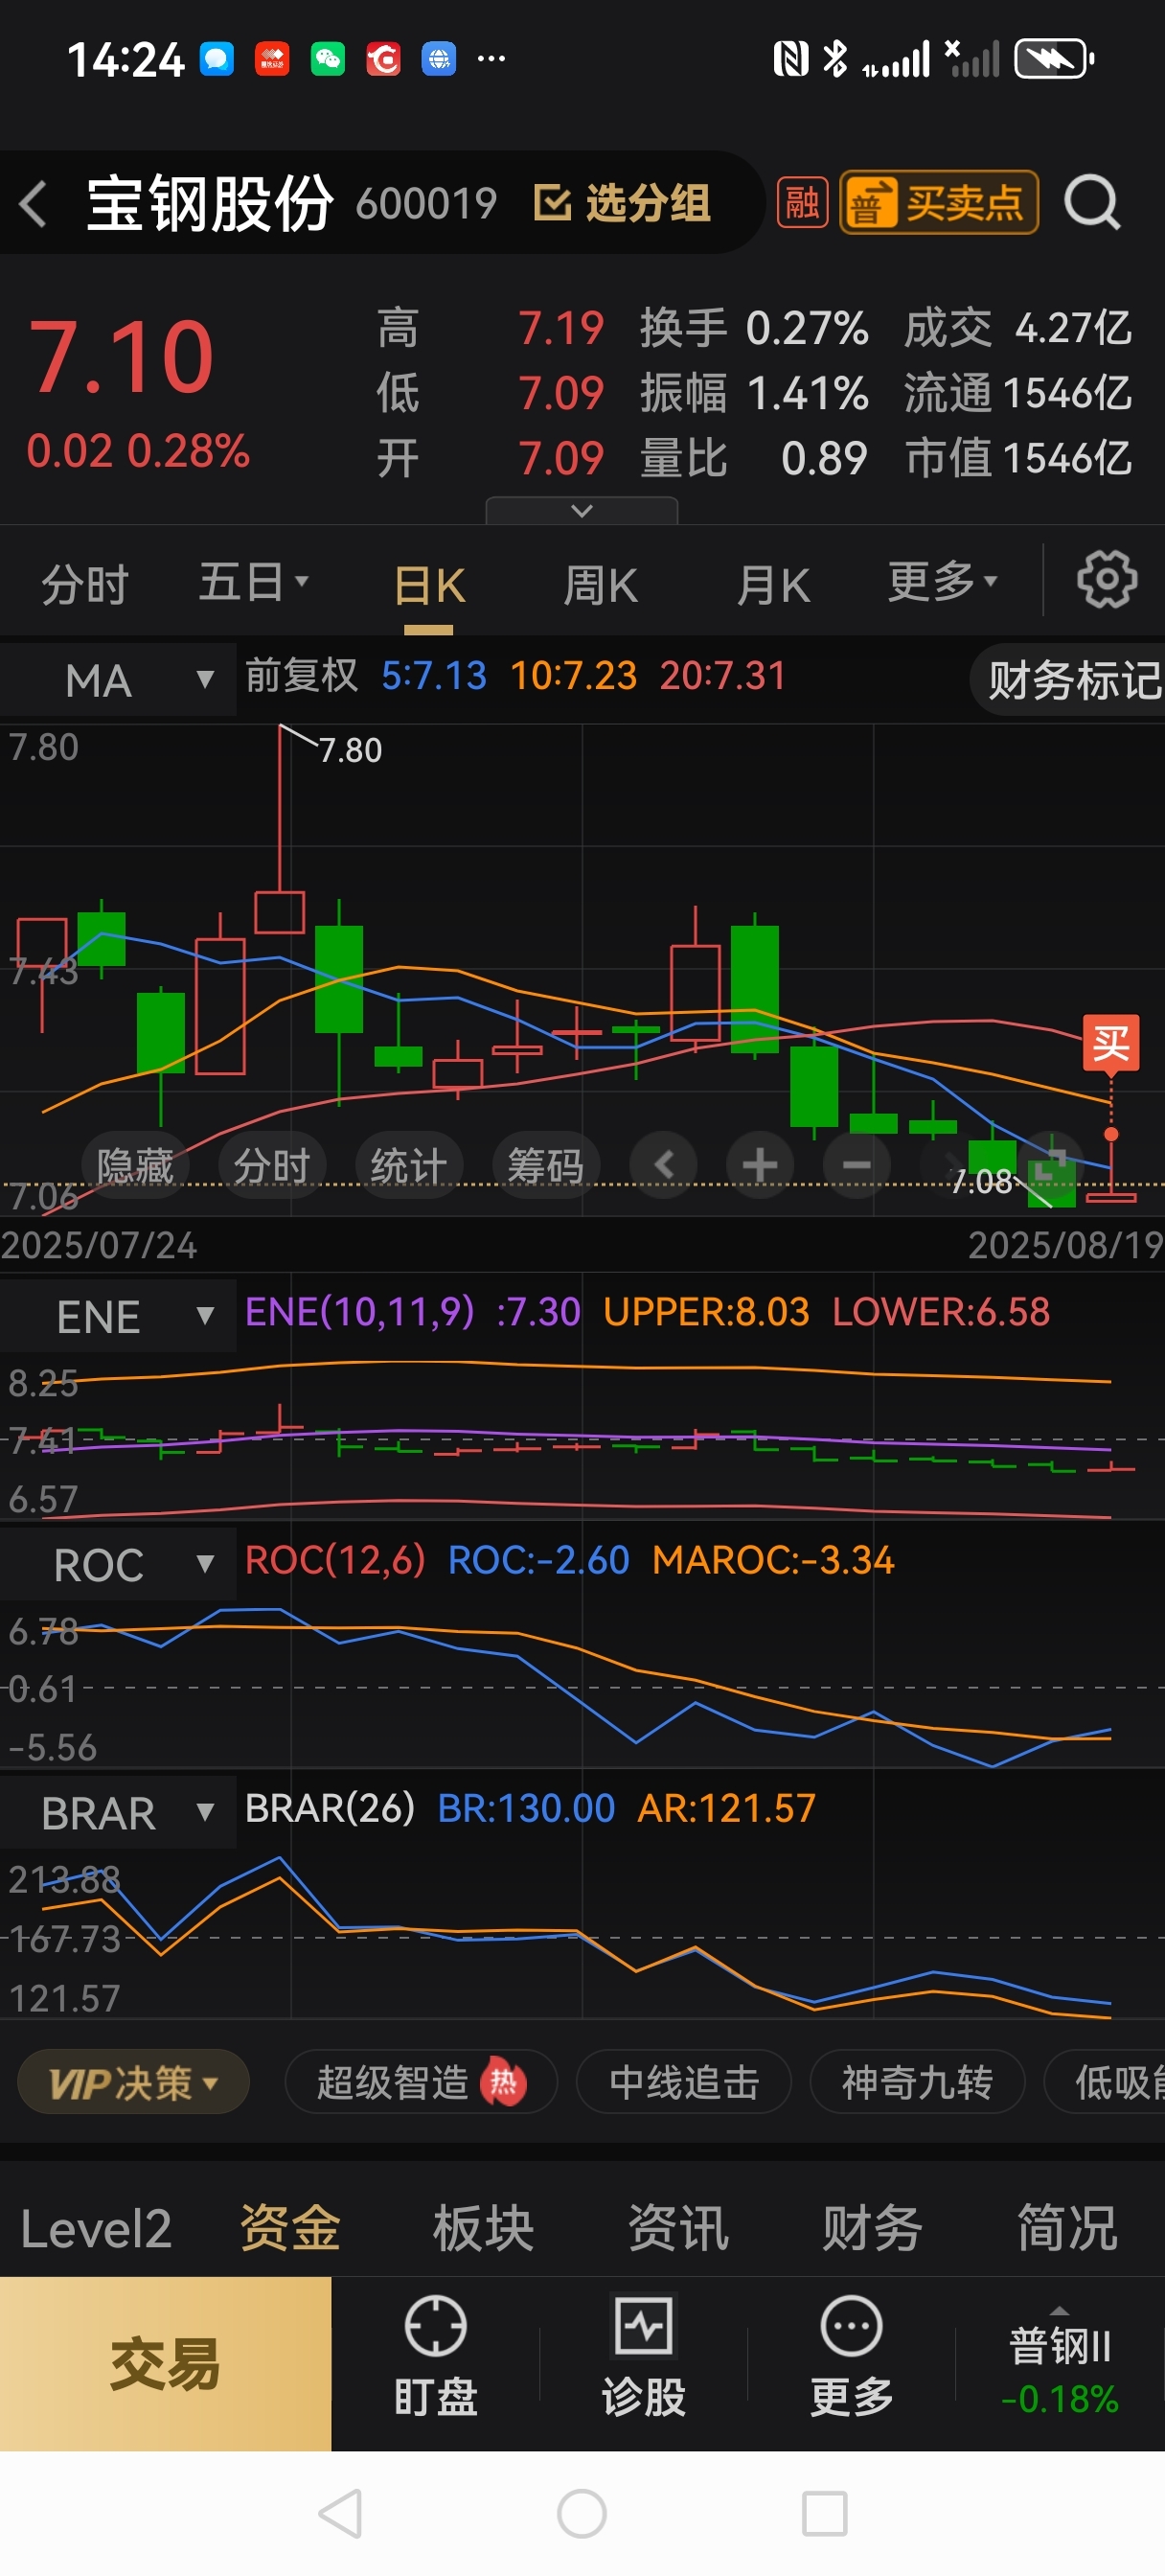Tap the ROC indicator chart area
This screenshot has width=1165, height=2576.
582,1684
